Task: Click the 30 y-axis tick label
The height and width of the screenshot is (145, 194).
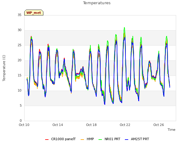Action: 19,30
